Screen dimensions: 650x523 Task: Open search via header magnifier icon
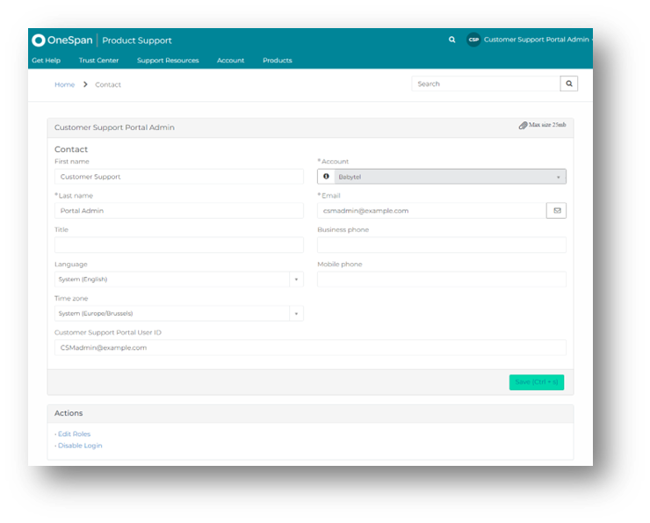tap(452, 40)
